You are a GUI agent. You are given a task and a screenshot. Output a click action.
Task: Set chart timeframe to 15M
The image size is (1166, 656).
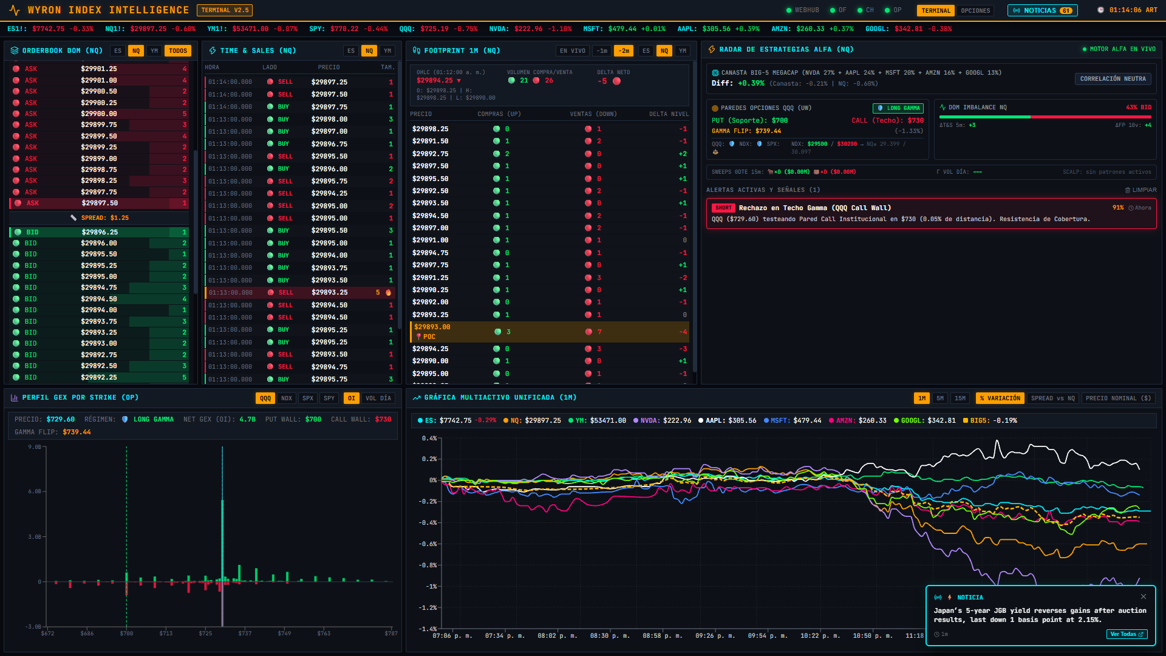960,398
